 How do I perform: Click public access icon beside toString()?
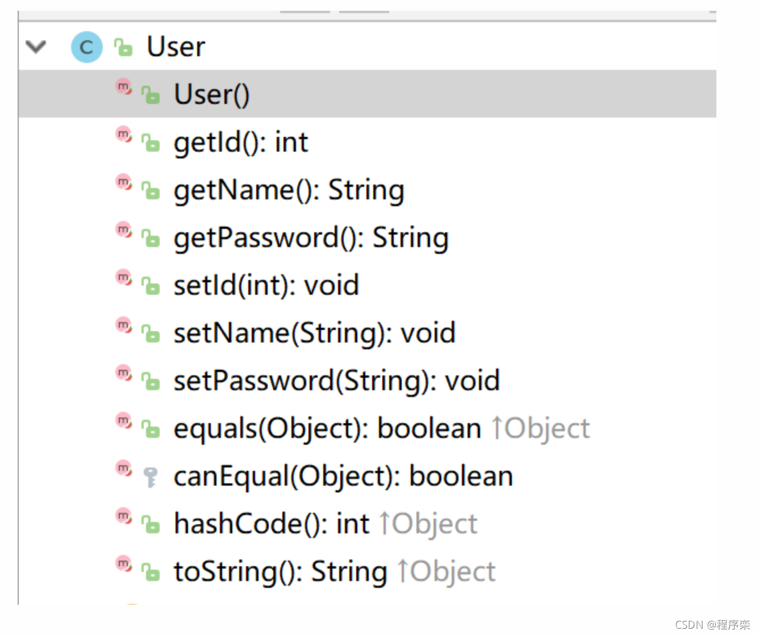tap(151, 572)
